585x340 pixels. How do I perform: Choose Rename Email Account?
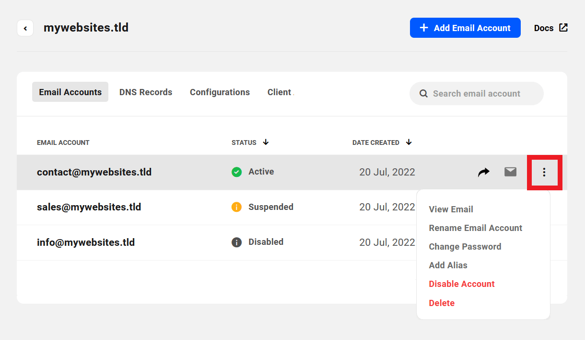tap(476, 228)
